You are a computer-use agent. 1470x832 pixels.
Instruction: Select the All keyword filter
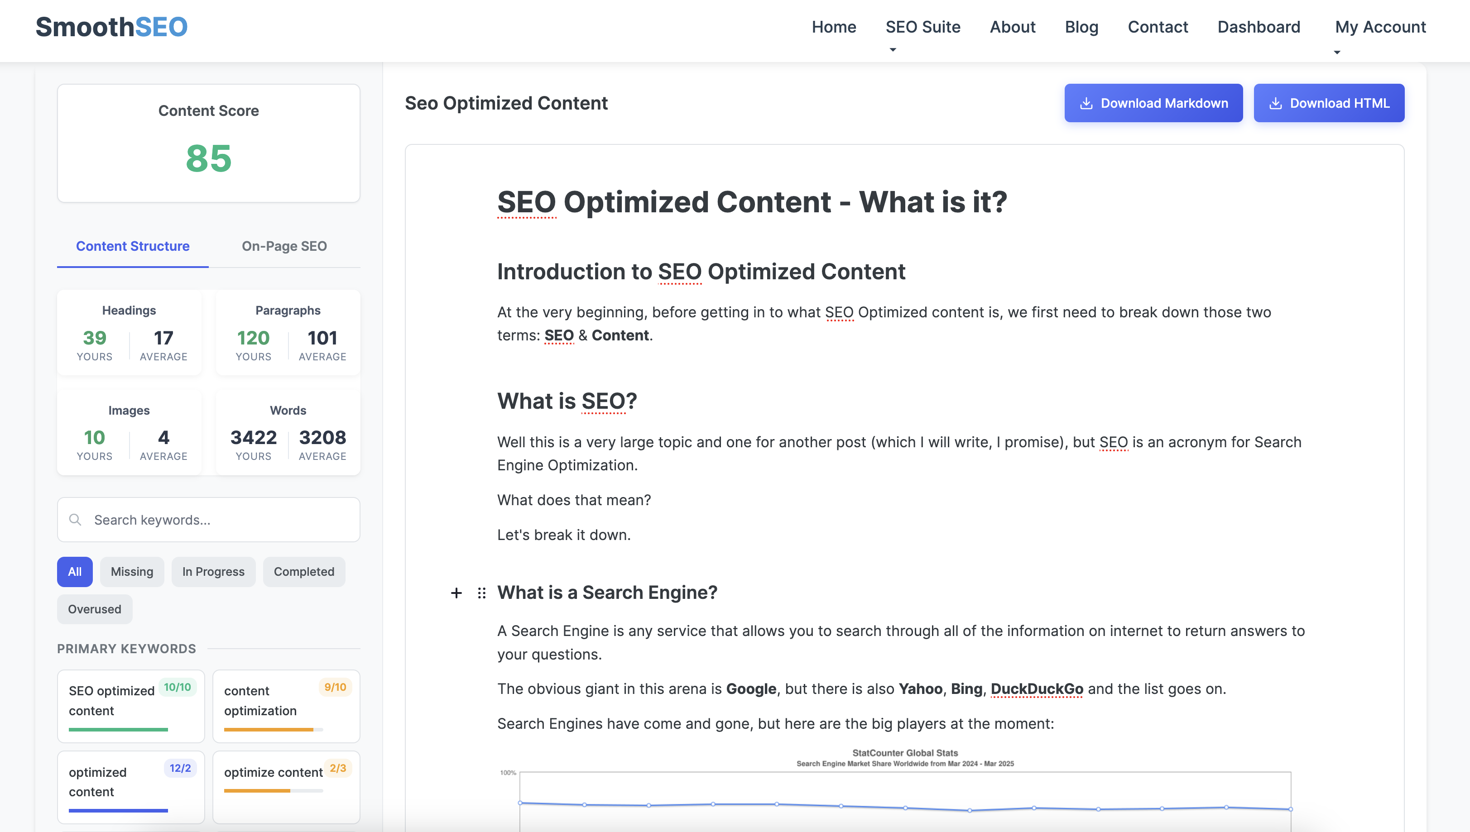tap(74, 571)
